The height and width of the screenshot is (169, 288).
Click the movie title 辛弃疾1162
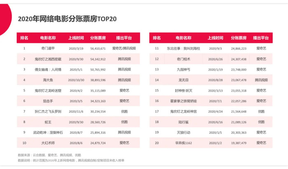point(183,143)
